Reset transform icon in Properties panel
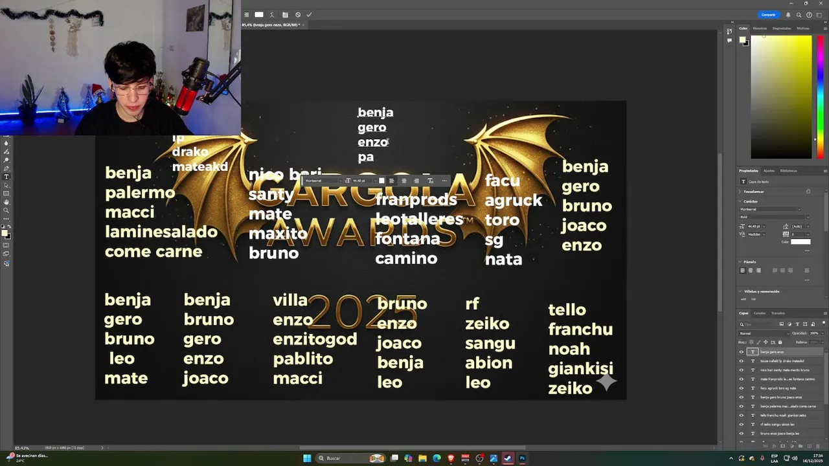 (808, 192)
